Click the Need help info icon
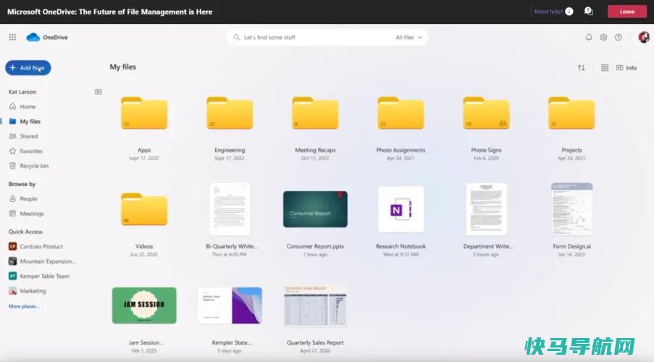The height and width of the screenshot is (362, 654). tap(569, 12)
